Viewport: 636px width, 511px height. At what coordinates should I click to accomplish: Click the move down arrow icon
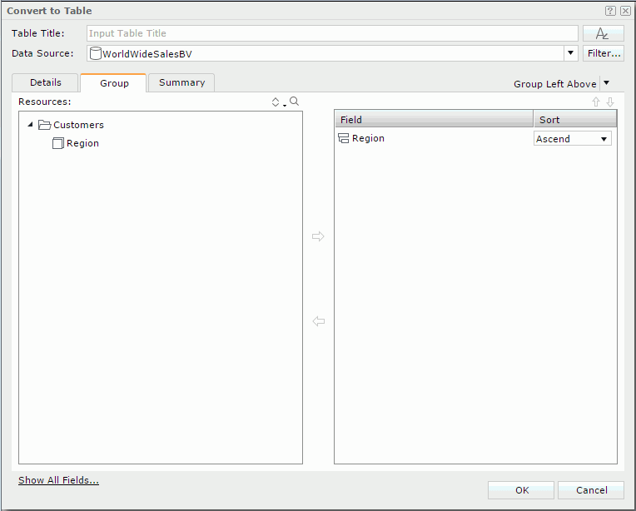click(610, 102)
